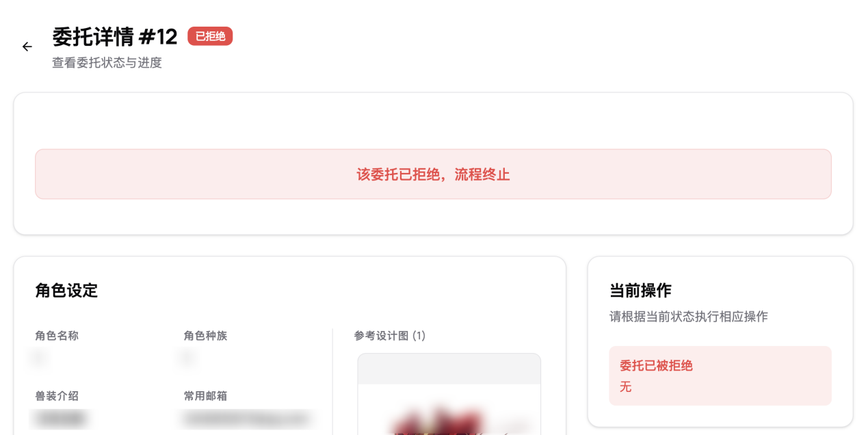Click the 该委托已拒绝，流程终止 banner
The height and width of the screenshot is (435, 866).
coord(433,174)
